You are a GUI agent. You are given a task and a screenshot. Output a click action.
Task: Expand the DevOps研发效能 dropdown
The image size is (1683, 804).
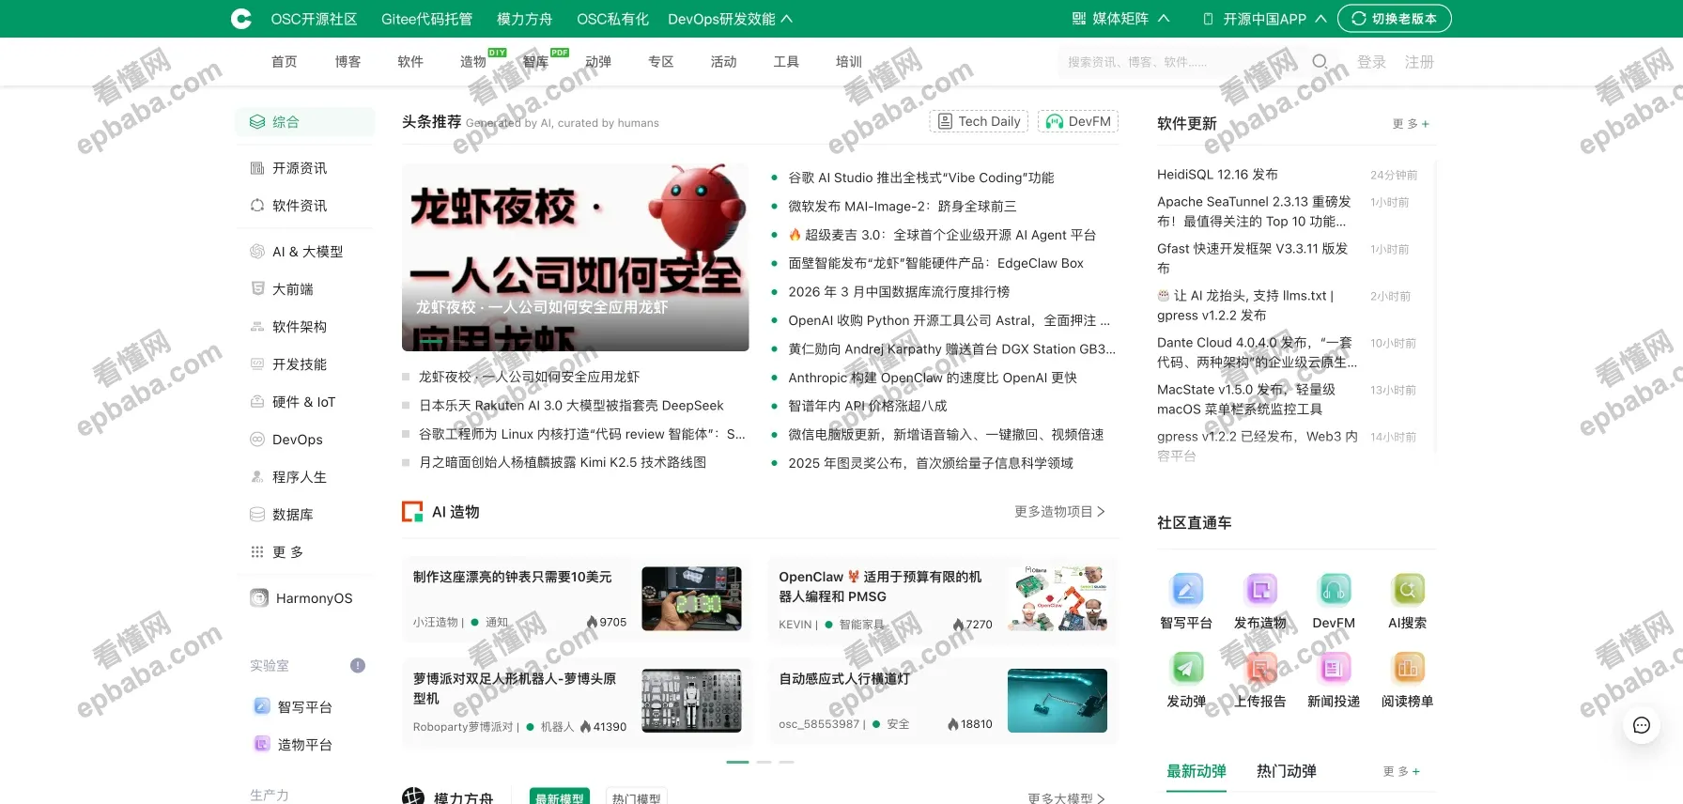coord(730,19)
